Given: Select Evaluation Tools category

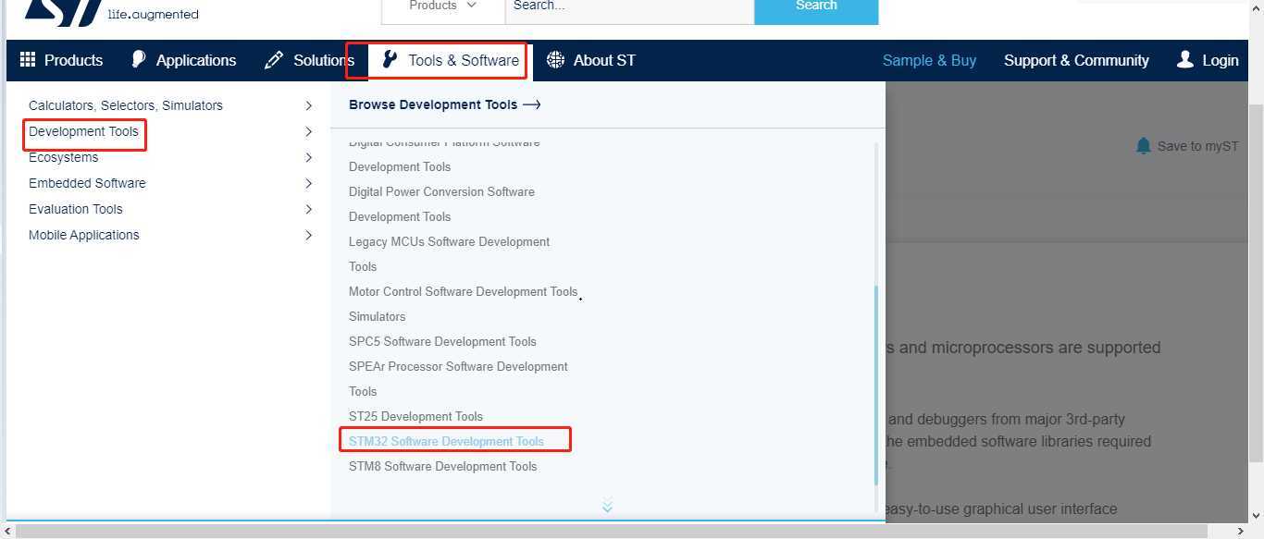Looking at the screenshot, I should [x=76, y=209].
